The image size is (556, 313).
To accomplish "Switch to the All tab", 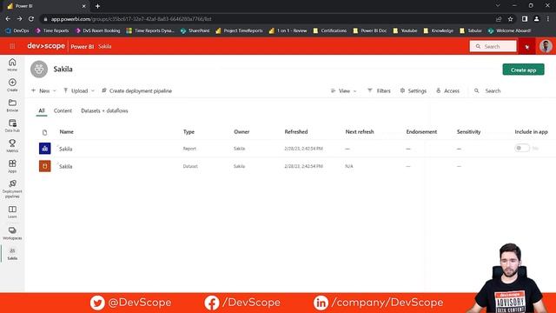I will (42, 110).
